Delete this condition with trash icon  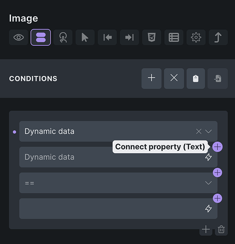(221, 229)
